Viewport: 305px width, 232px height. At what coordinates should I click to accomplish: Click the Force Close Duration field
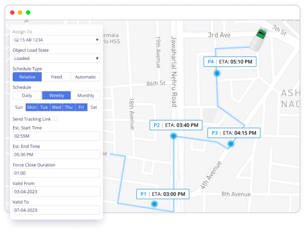[56, 173]
